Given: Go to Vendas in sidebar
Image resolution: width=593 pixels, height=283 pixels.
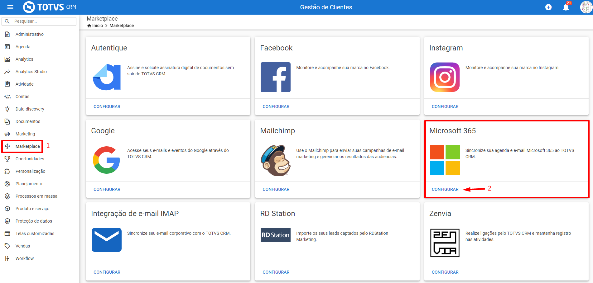Looking at the screenshot, I should click(23, 246).
